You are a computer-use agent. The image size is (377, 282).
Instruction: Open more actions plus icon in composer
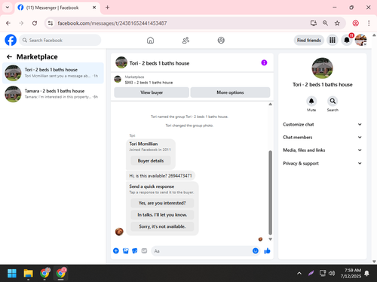click(x=116, y=250)
